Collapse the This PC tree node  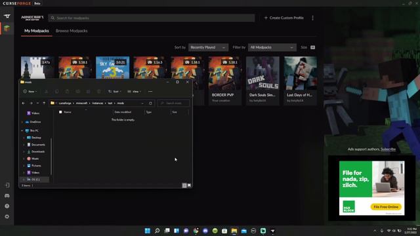point(22,130)
